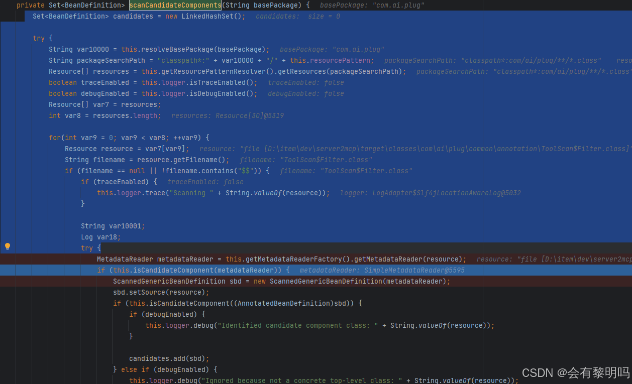The width and height of the screenshot is (632, 384).
Task: Click the "Identified candidate component class: " string
Action: coord(298,325)
